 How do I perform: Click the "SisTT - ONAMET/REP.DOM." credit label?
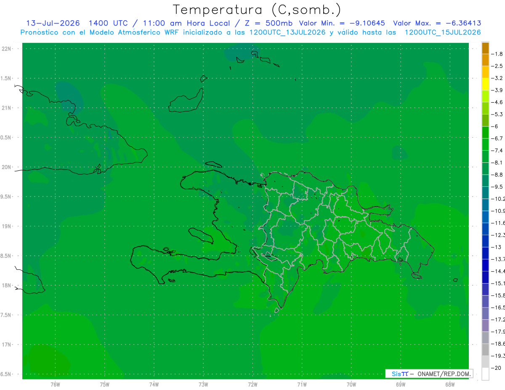point(429,374)
